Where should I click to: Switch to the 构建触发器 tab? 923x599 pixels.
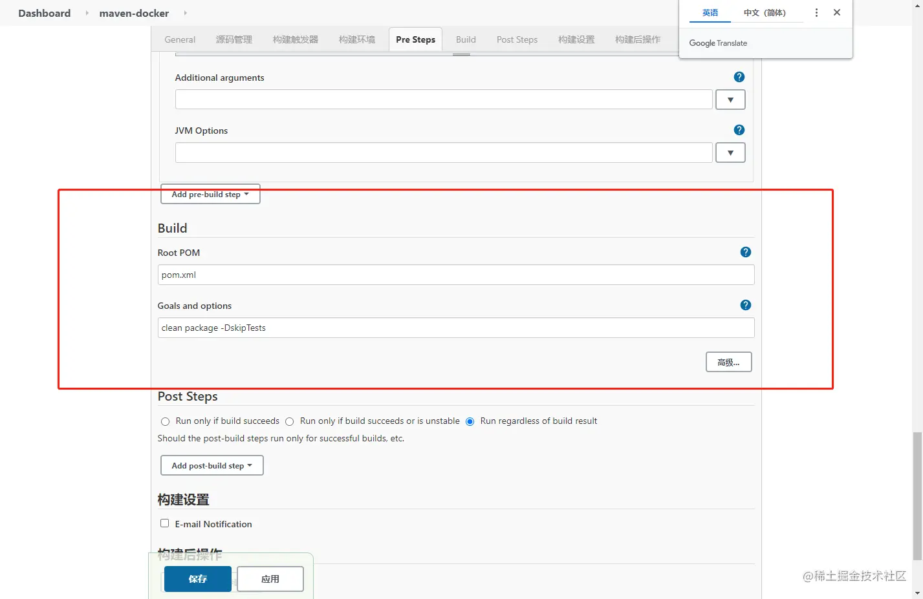pyautogui.click(x=296, y=39)
